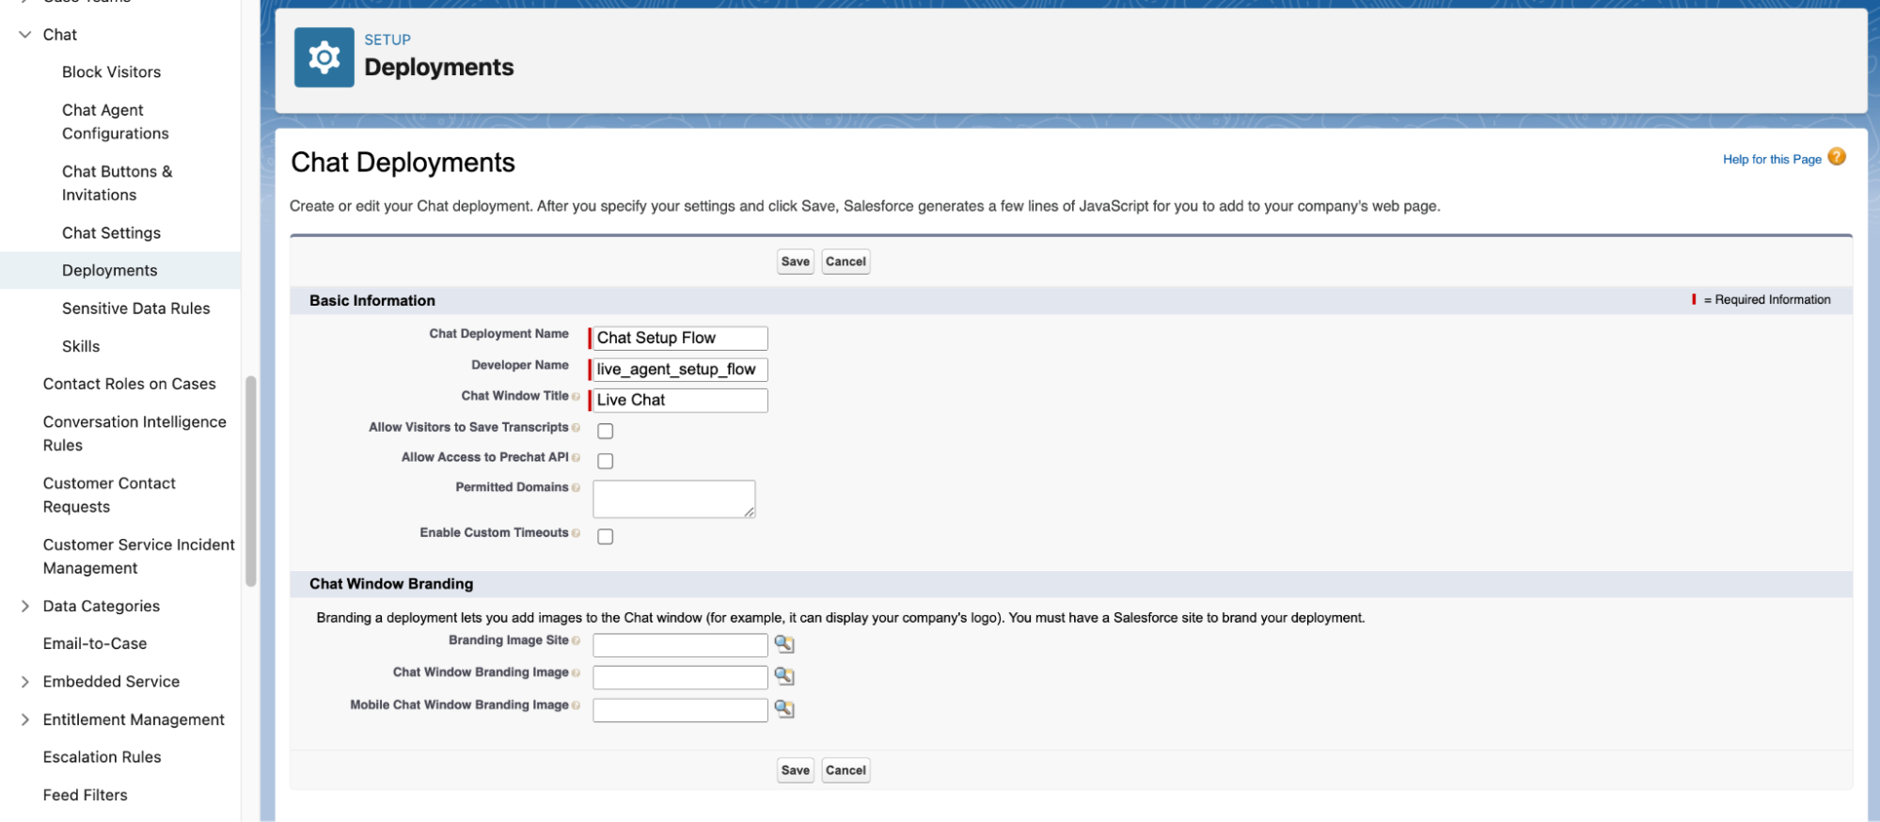Click info icon beside Allow Access to Prechat API
This screenshot has width=1880, height=822.
(x=576, y=458)
